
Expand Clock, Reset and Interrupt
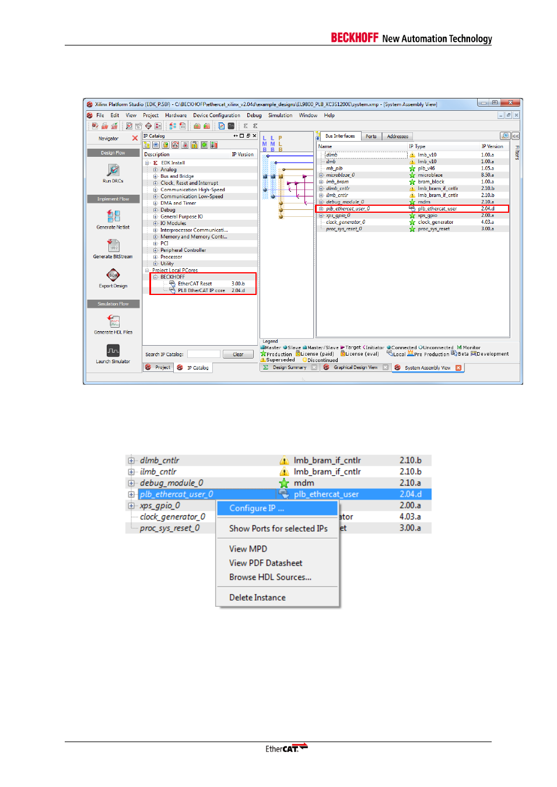(155, 183)
